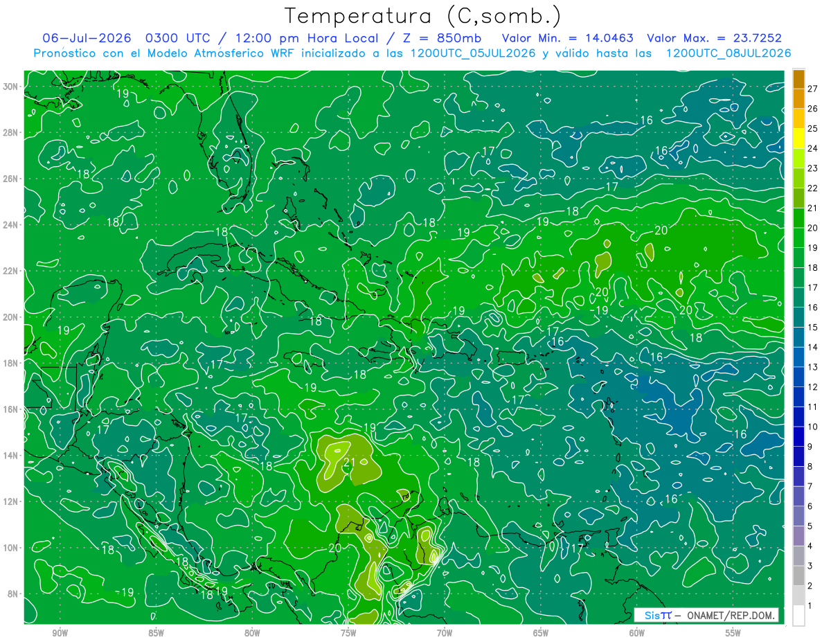The image size is (831, 642).
Task: Click the '10N' latitude axis label
Action: [12, 548]
